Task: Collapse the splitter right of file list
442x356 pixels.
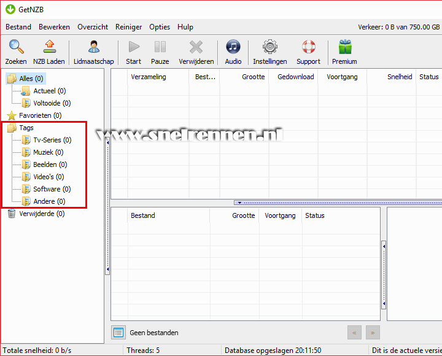Action: (x=384, y=275)
